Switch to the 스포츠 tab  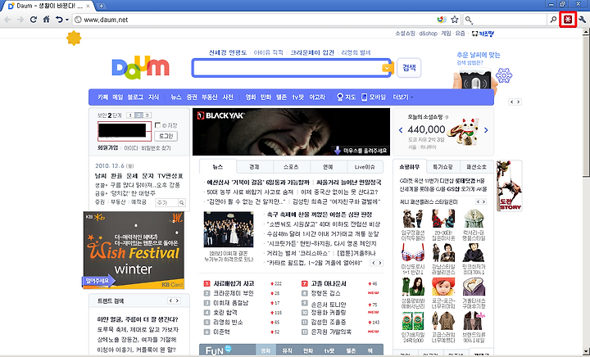coord(291,167)
